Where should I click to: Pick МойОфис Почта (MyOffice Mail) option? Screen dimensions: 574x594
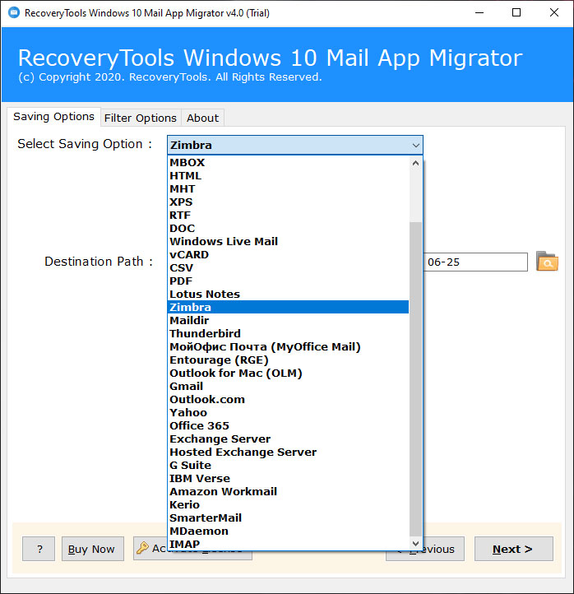288,346
